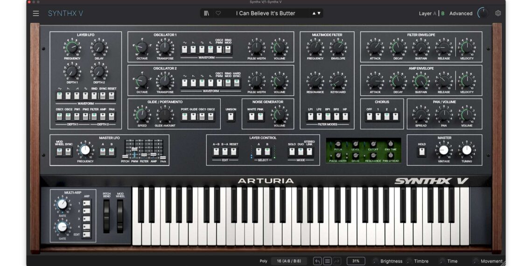Select the LP1 filter mode
This screenshot has width=532, height=266.
310,117
